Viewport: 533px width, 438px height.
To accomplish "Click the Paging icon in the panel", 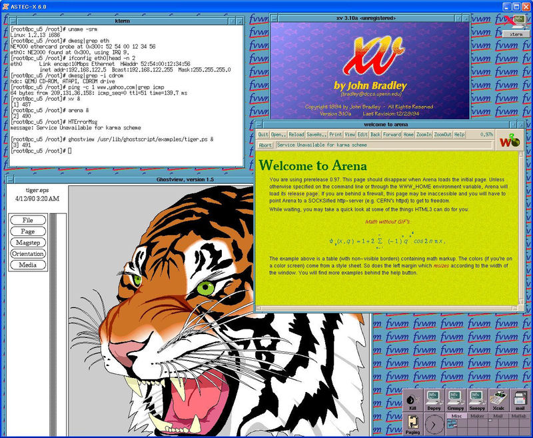I will click(412, 424).
